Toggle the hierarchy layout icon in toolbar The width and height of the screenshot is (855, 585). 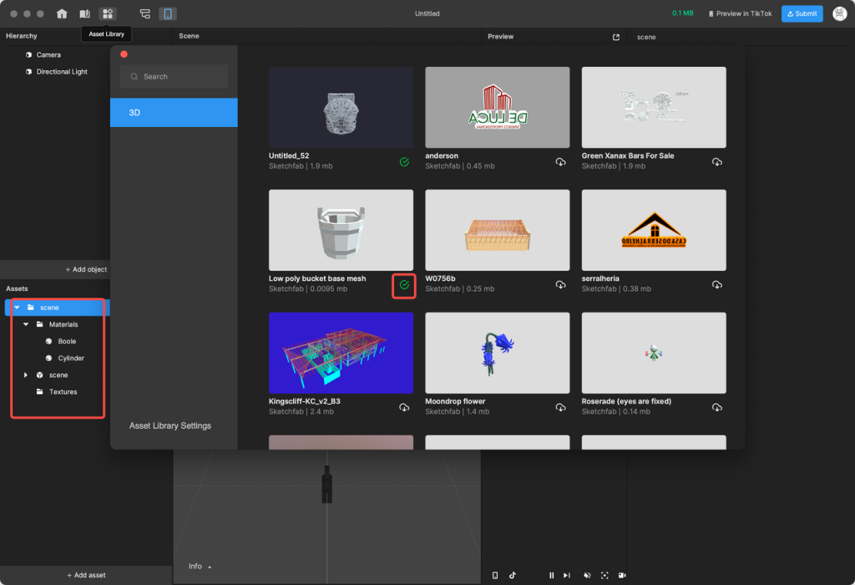click(145, 13)
